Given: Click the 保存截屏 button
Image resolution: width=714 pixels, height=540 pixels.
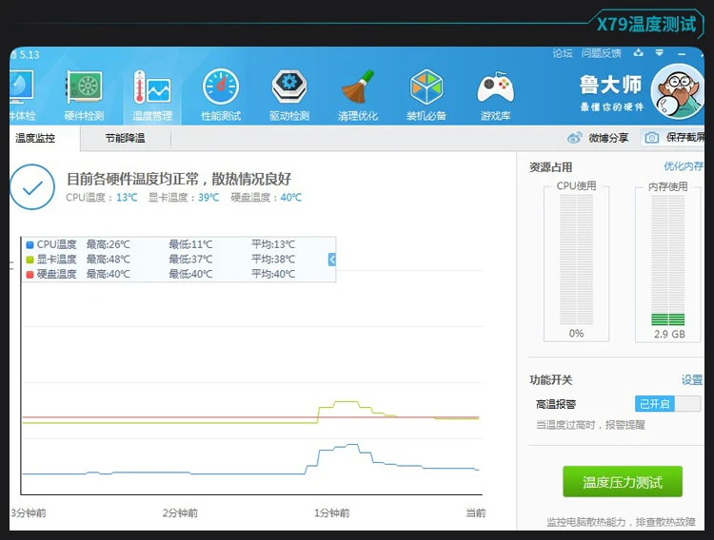Looking at the screenshot, I should (x=673, y=138).
